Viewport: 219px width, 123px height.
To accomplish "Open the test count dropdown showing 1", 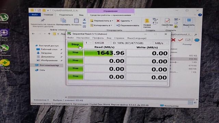I will click(88, 43).
